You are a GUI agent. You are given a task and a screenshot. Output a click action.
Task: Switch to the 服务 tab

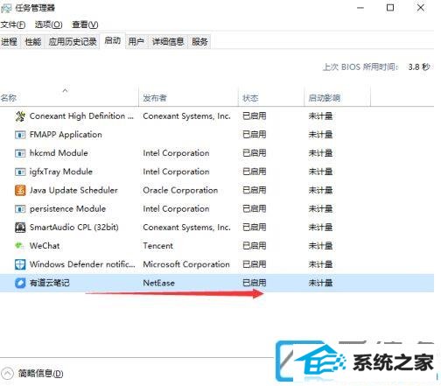point(199,42)
